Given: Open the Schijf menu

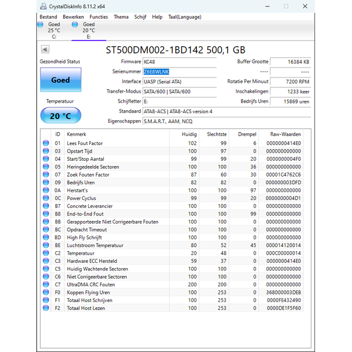Looking at the screenshot, I should coord(140,17).
